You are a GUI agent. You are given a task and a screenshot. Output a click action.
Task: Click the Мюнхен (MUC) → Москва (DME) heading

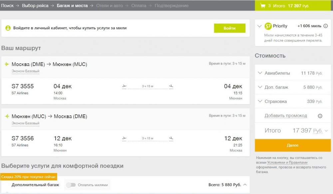(49, 116)
